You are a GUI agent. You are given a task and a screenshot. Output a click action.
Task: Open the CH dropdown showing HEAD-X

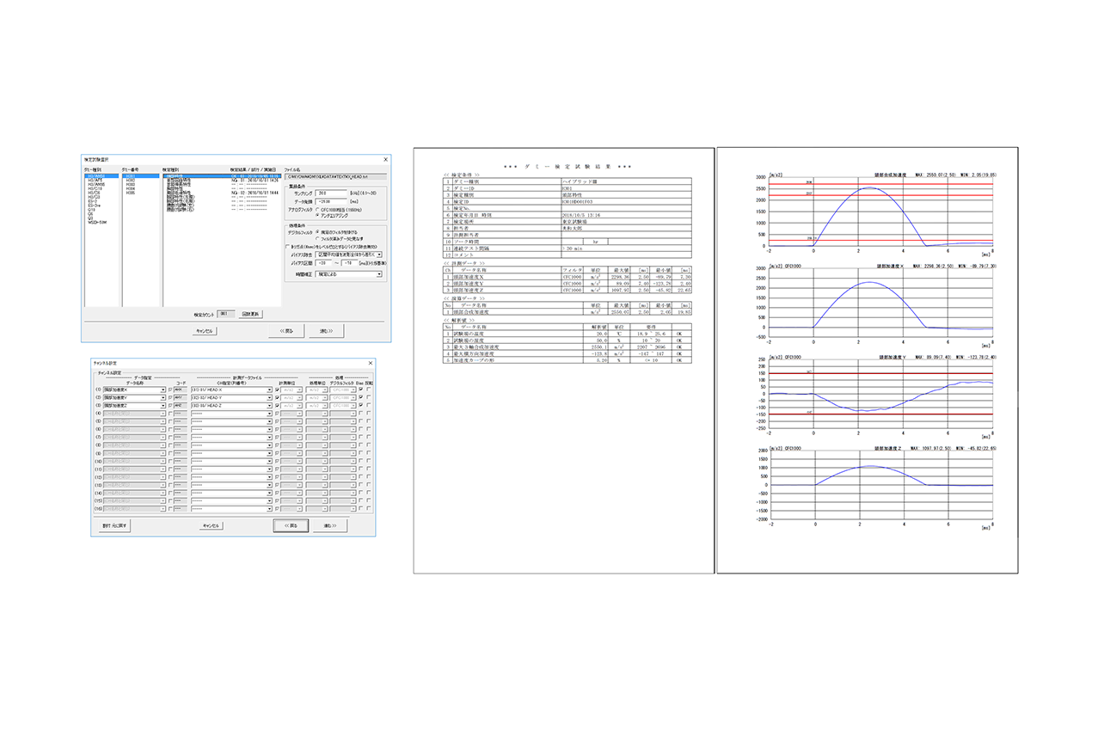pyautogui.click(x=231, y=389)
